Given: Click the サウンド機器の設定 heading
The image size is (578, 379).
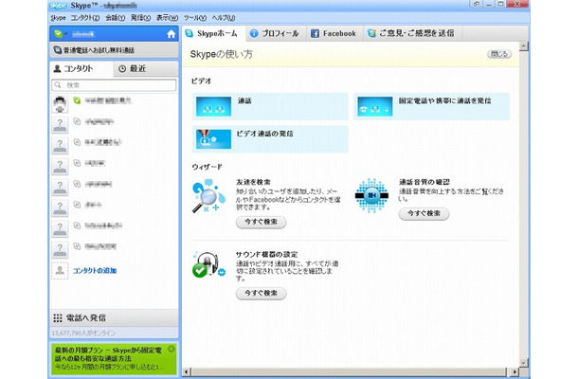Looking at the screenshot, I should tap(266, 254).
